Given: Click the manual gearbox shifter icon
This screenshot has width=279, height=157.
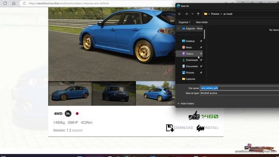Looking at the screenshot, I should click(68, 113).
